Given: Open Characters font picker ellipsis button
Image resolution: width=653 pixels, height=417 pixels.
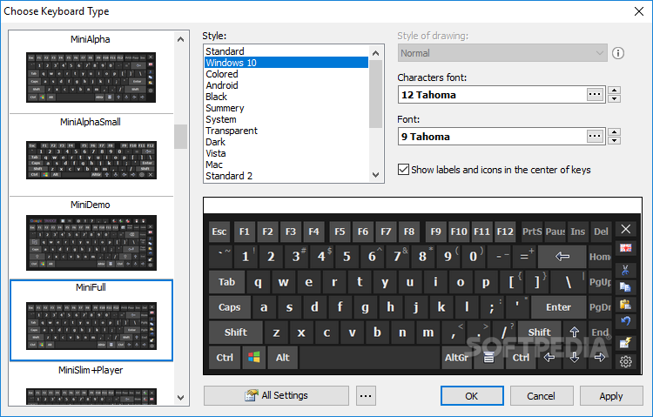Looking at the screenshot, I should pyautogui.click(x=595, y=95).
